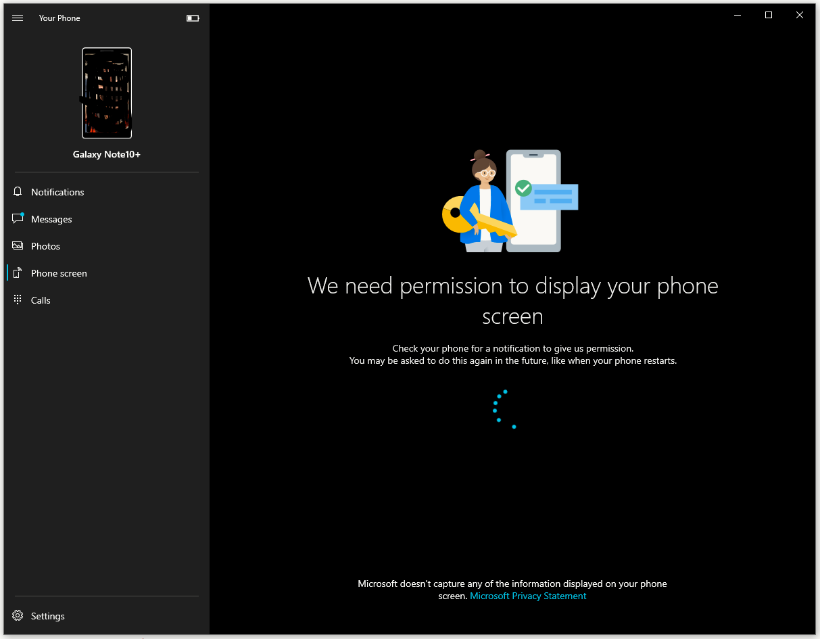This screenshot has width=820, height=639.
Task: Click the Galaxy Note10+ phone thumbnail
Action: (107, 93)
